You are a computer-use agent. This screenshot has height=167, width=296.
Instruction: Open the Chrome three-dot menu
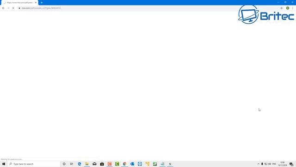pos(293,8)
